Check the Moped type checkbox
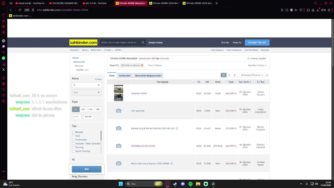The width and height of the screenshot is (334, 188). point(73,132)
